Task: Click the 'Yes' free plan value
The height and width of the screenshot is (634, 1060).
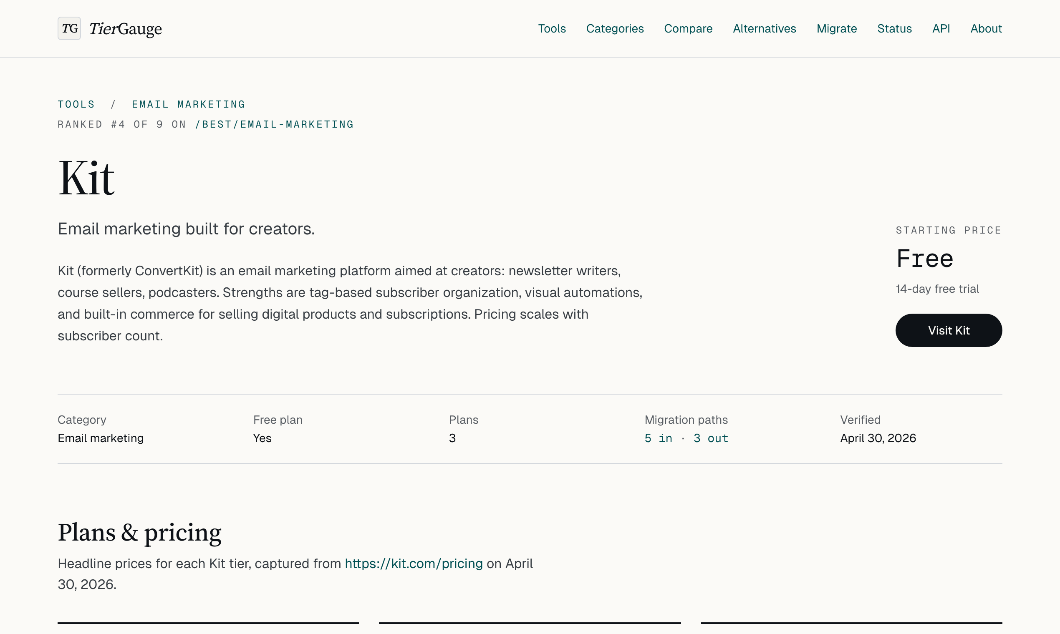Action: pyautogui.click(x=262, y=438)
